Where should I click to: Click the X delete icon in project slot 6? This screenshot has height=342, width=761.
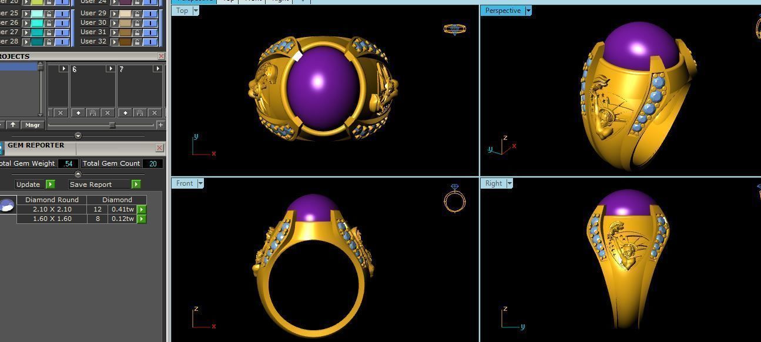(107, 113)
